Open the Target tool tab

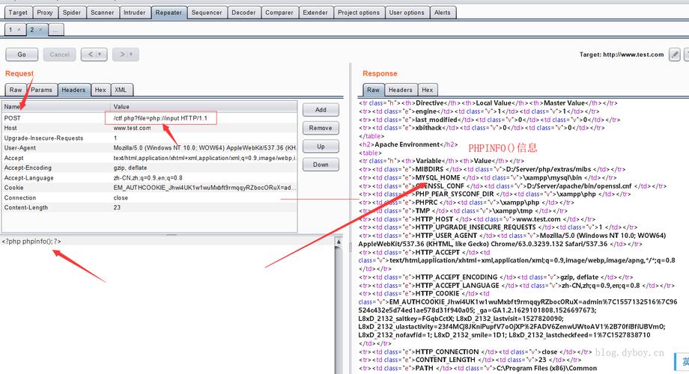(x=18, y=12)
